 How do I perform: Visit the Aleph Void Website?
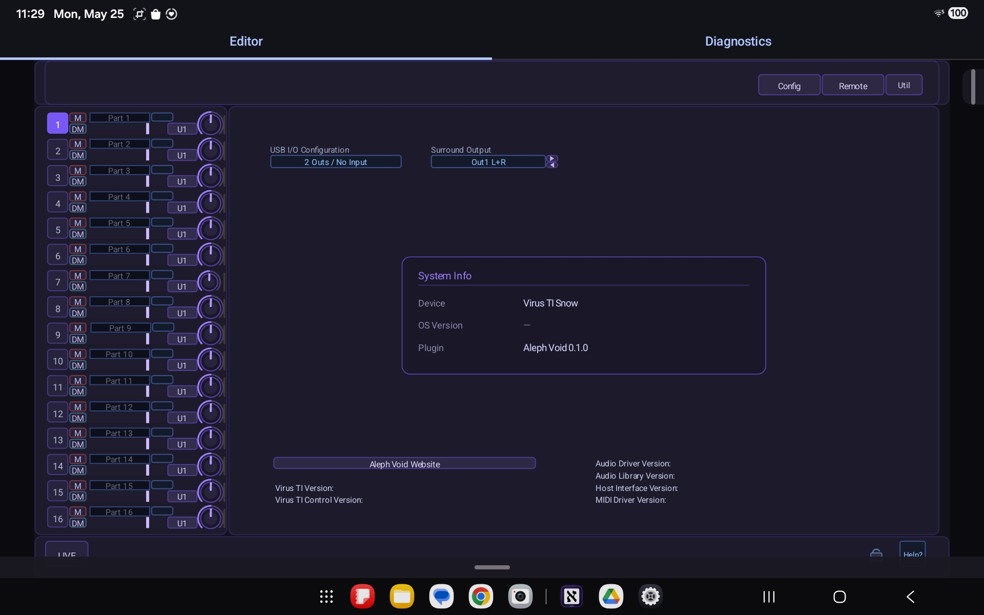tap(404, 464)
